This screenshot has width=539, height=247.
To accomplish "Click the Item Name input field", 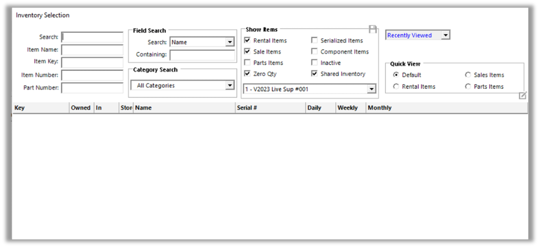I will pyautogui.click(x=92, y=50).
